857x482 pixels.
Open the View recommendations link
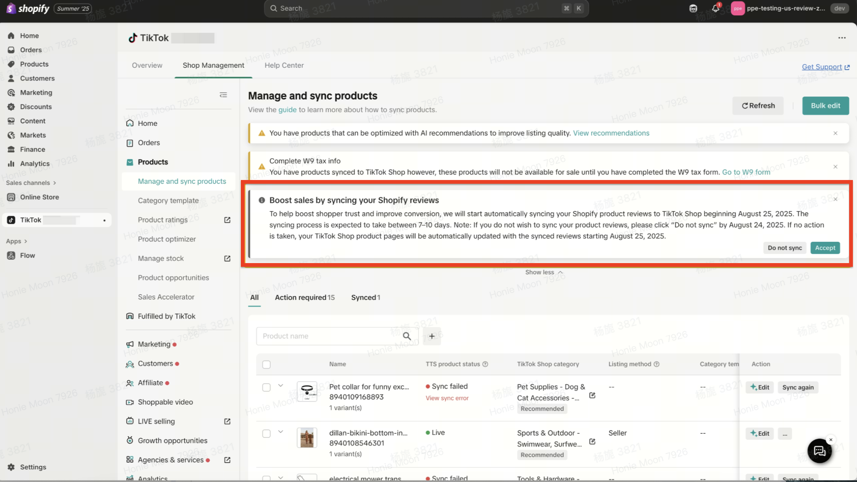point(611,133)
